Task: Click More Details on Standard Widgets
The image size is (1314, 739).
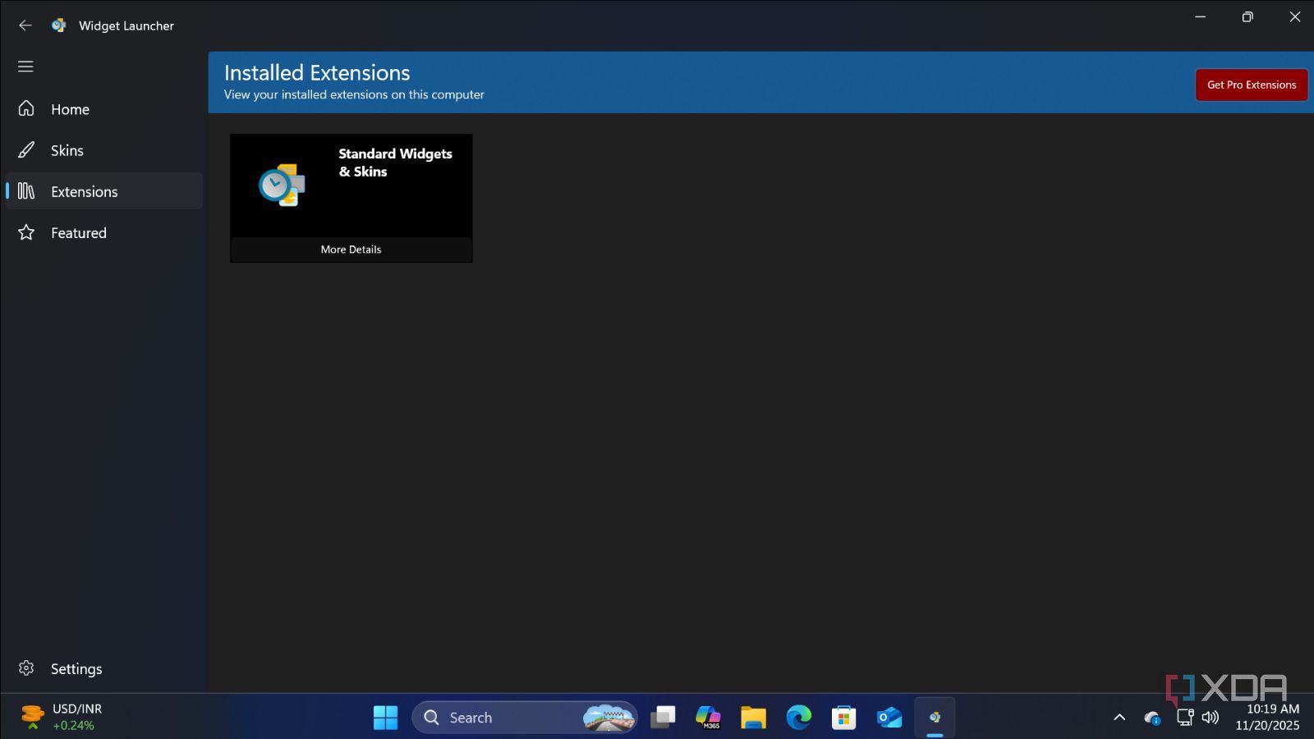Action: pyautogui.click(x=351, y=250)
